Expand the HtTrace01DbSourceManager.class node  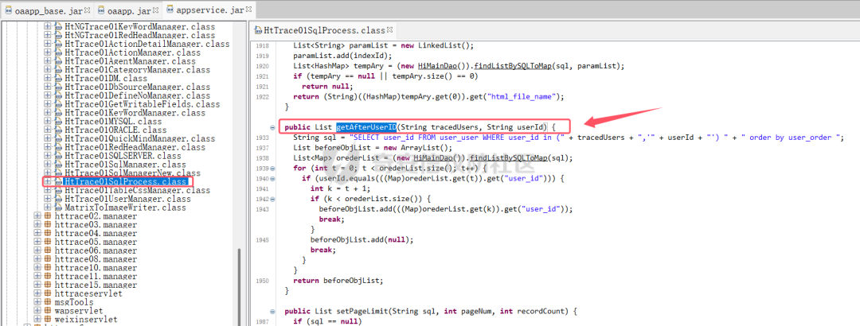pyautogui.click(x=47, y=87)
